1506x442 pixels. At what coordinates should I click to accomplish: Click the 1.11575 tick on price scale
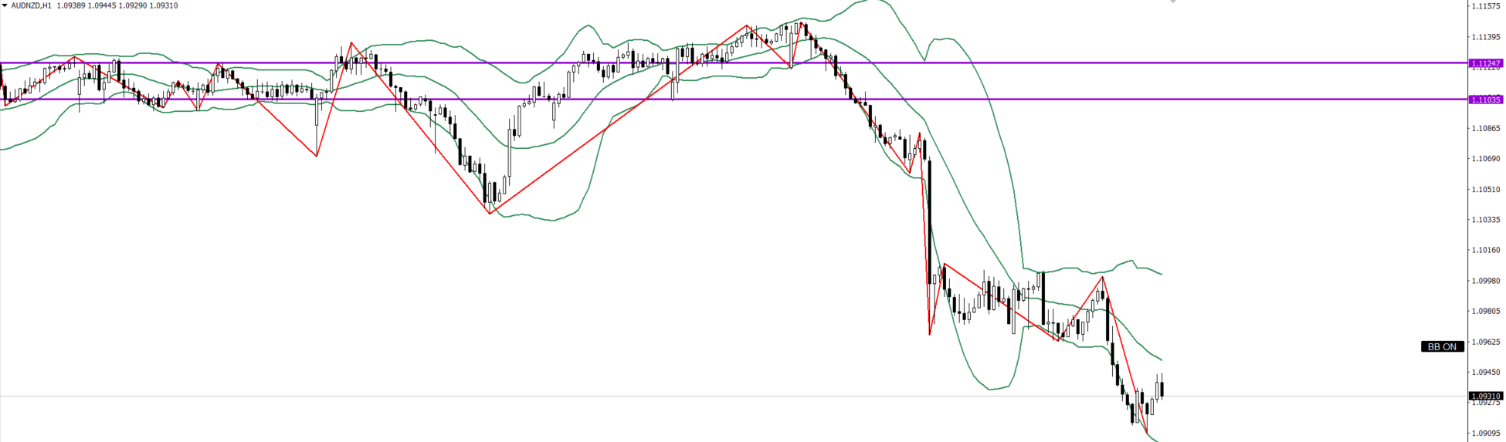(x=1486, y=6)
